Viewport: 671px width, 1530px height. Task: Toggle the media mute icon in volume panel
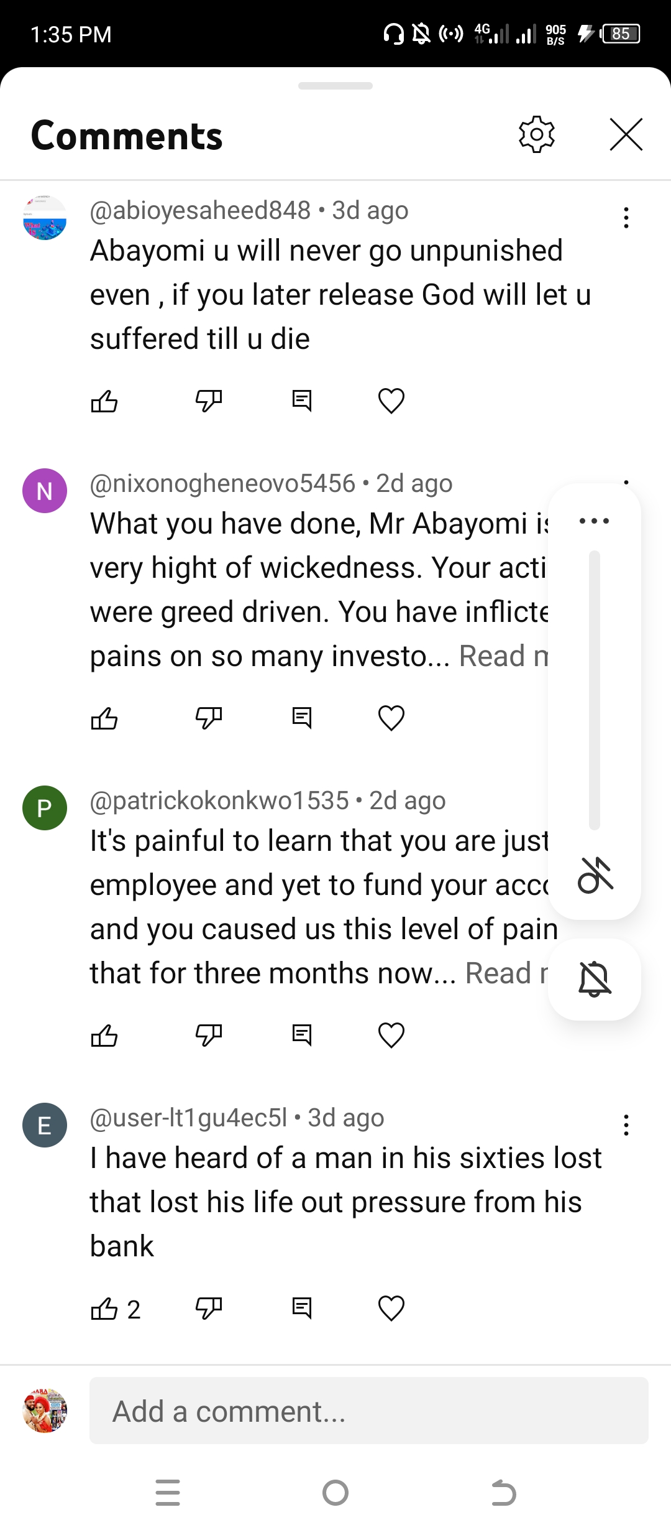point(595,874)
